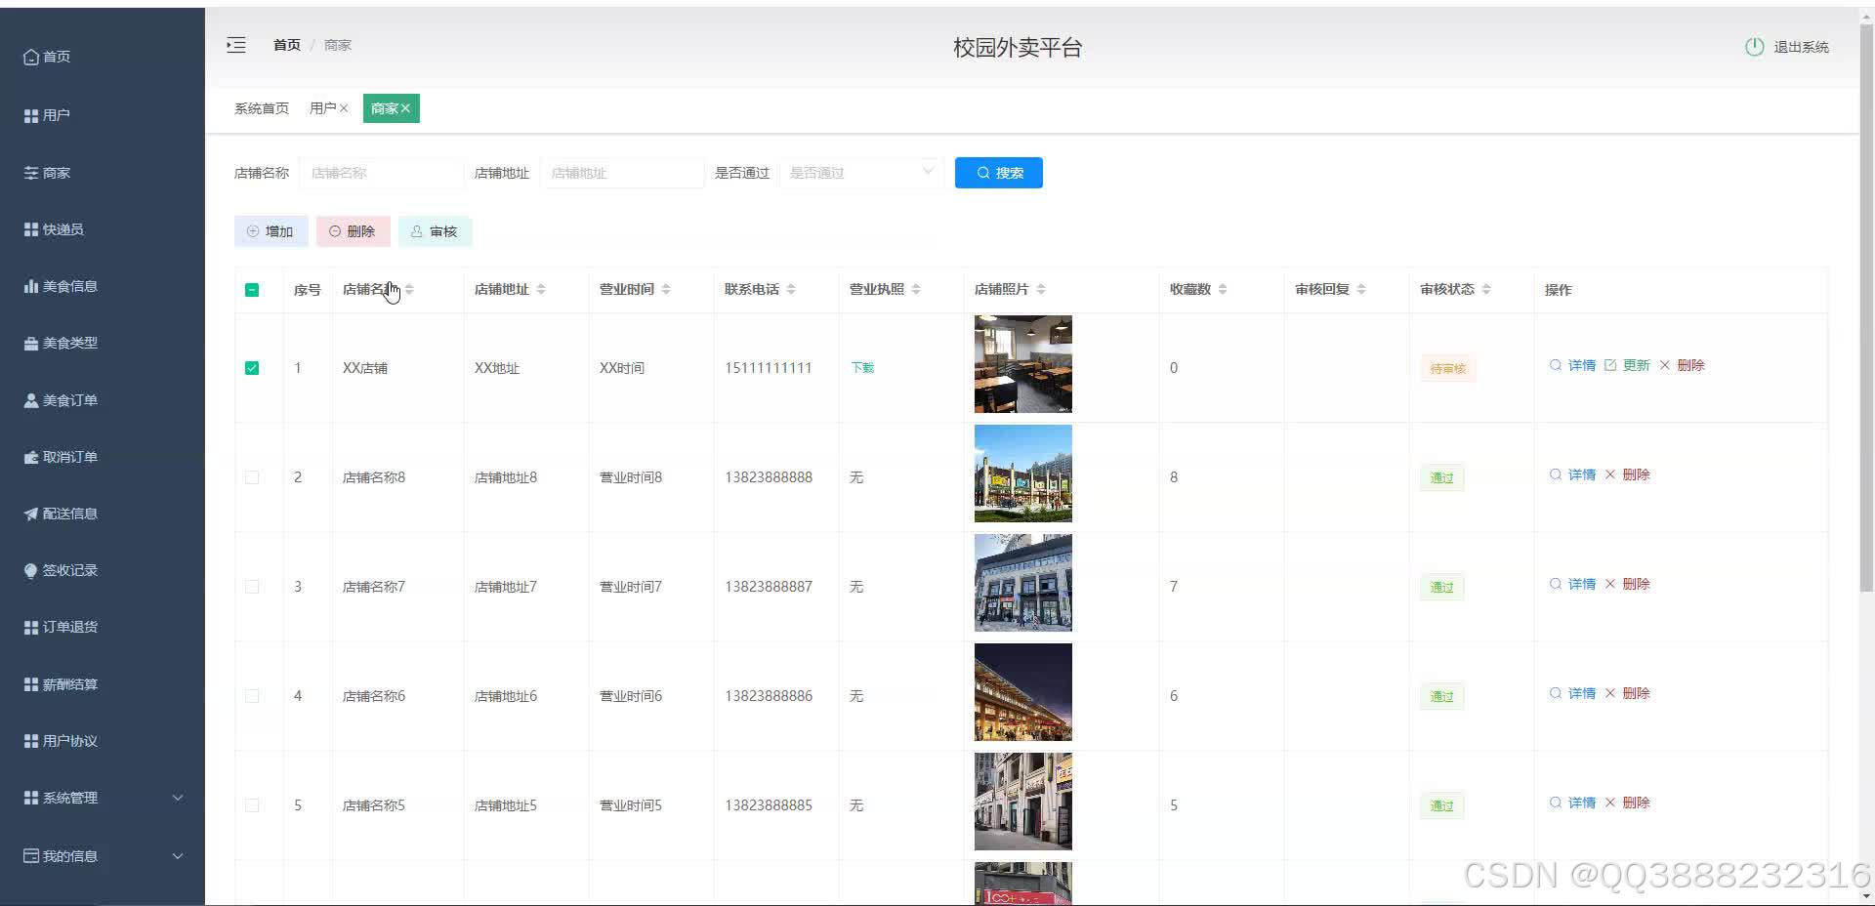The height and width of the screenshot is (906, 1875).
Task: Click delete X icon in XX店铺 row
Action: (x=1665, y=365)
